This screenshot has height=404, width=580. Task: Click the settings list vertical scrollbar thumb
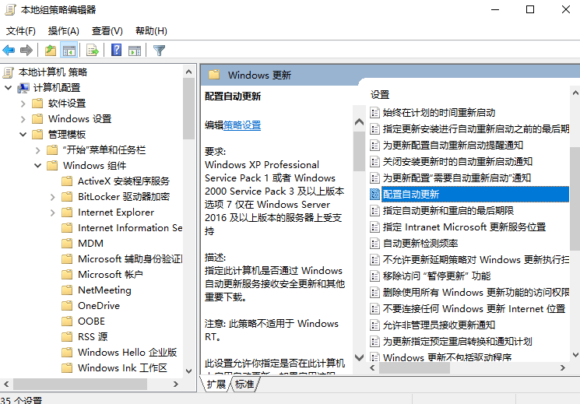575,198
